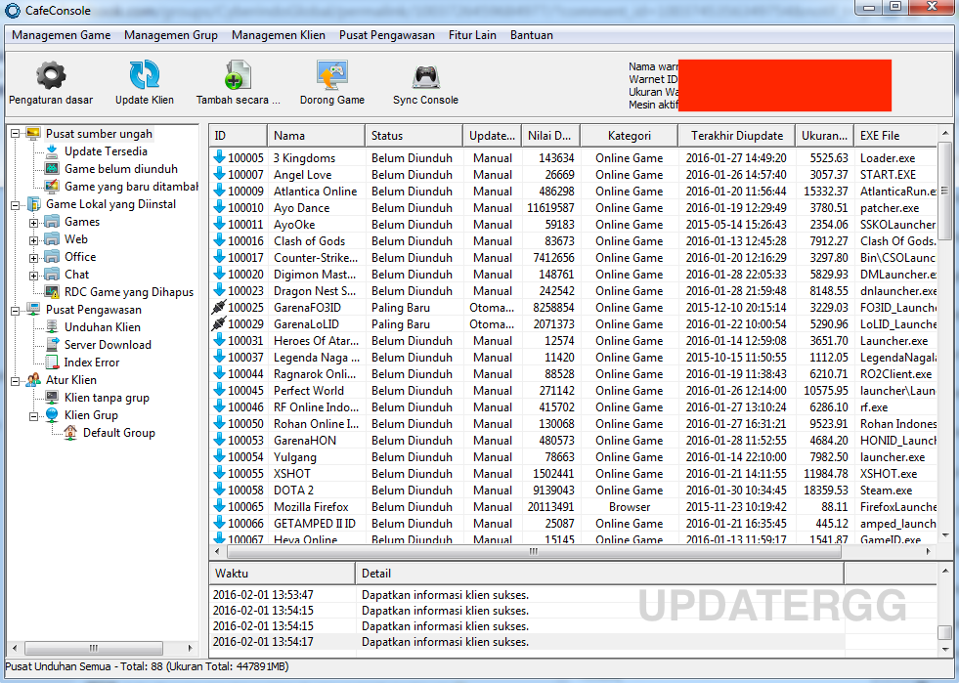
Task: Click the pencil icon beside GarenaFO3ID
Action: click(x=220, y=307)
